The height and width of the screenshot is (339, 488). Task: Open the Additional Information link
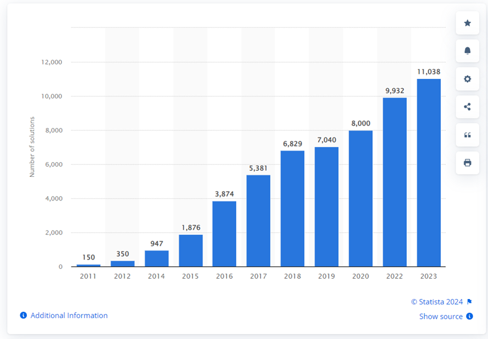point(69,315)
